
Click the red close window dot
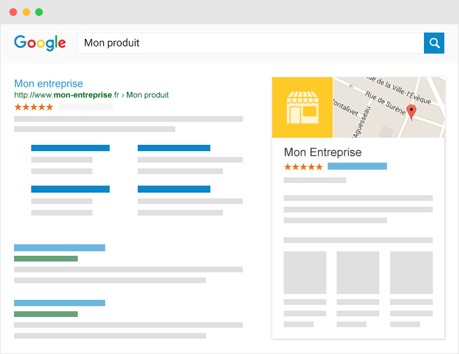[x=13, y=12]
